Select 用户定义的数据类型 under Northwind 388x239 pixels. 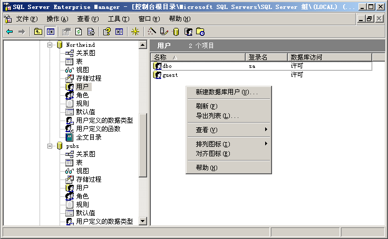point(104,121)
